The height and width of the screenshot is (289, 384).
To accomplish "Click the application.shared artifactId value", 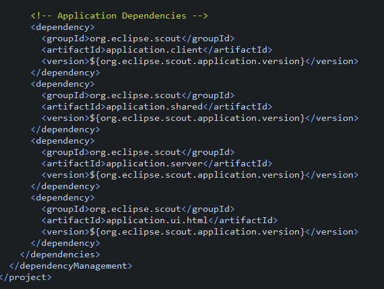I will click(x=154, y=107).
